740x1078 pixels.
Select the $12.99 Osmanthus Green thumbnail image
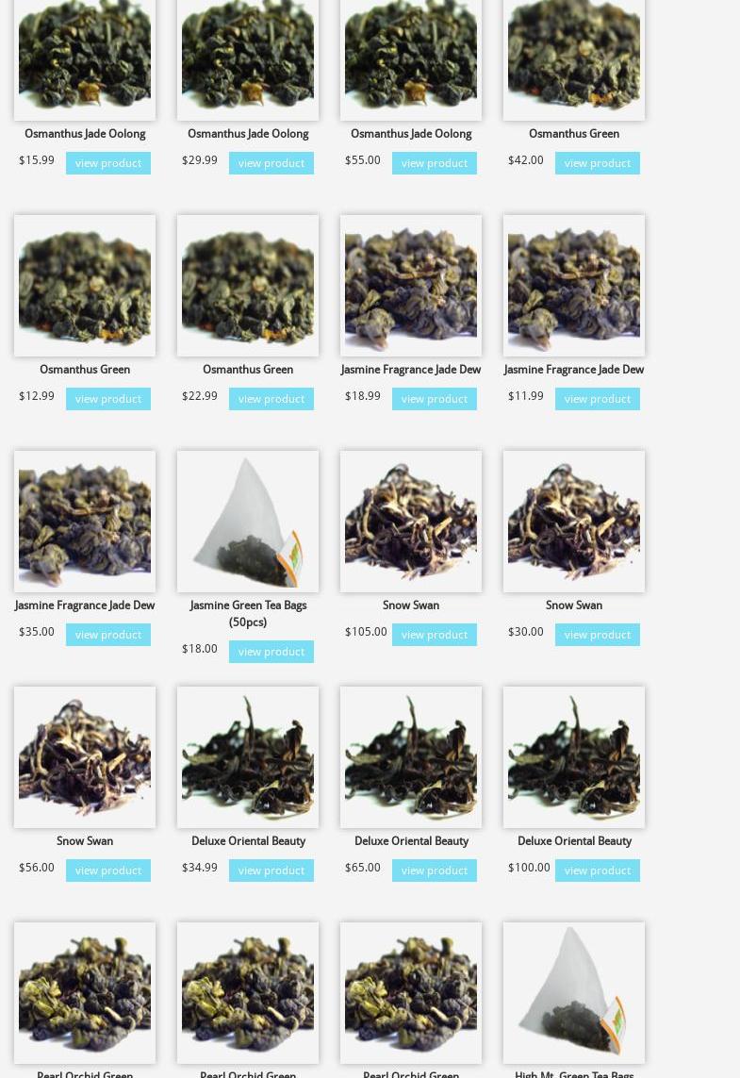pyautogui.click(x=85, y=286)
